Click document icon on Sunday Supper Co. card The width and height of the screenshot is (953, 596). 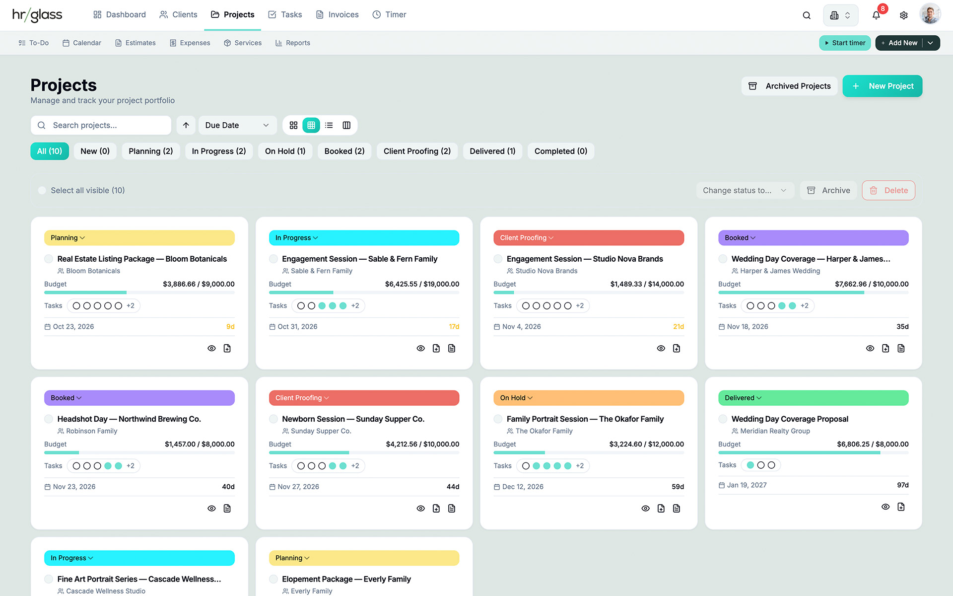[452, 508]
